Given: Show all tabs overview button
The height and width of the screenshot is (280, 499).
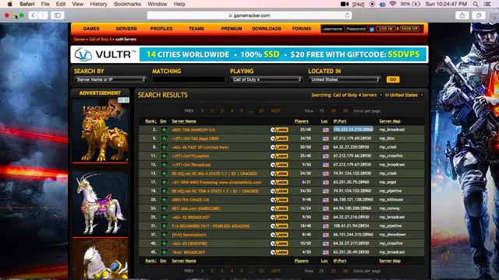Looking at the screenshot, I should pos(478,16).
